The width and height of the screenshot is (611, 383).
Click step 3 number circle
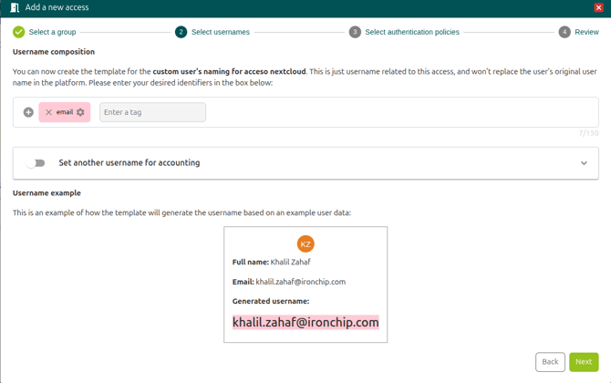coord(355,32)
